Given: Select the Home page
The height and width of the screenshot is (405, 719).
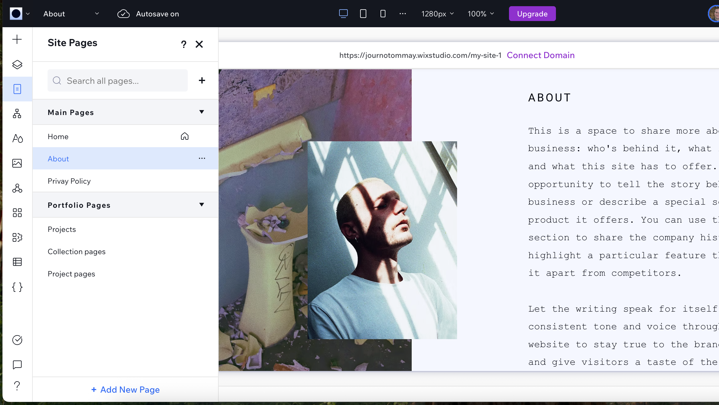Looking at the screenshot, I should coord(125,136).
